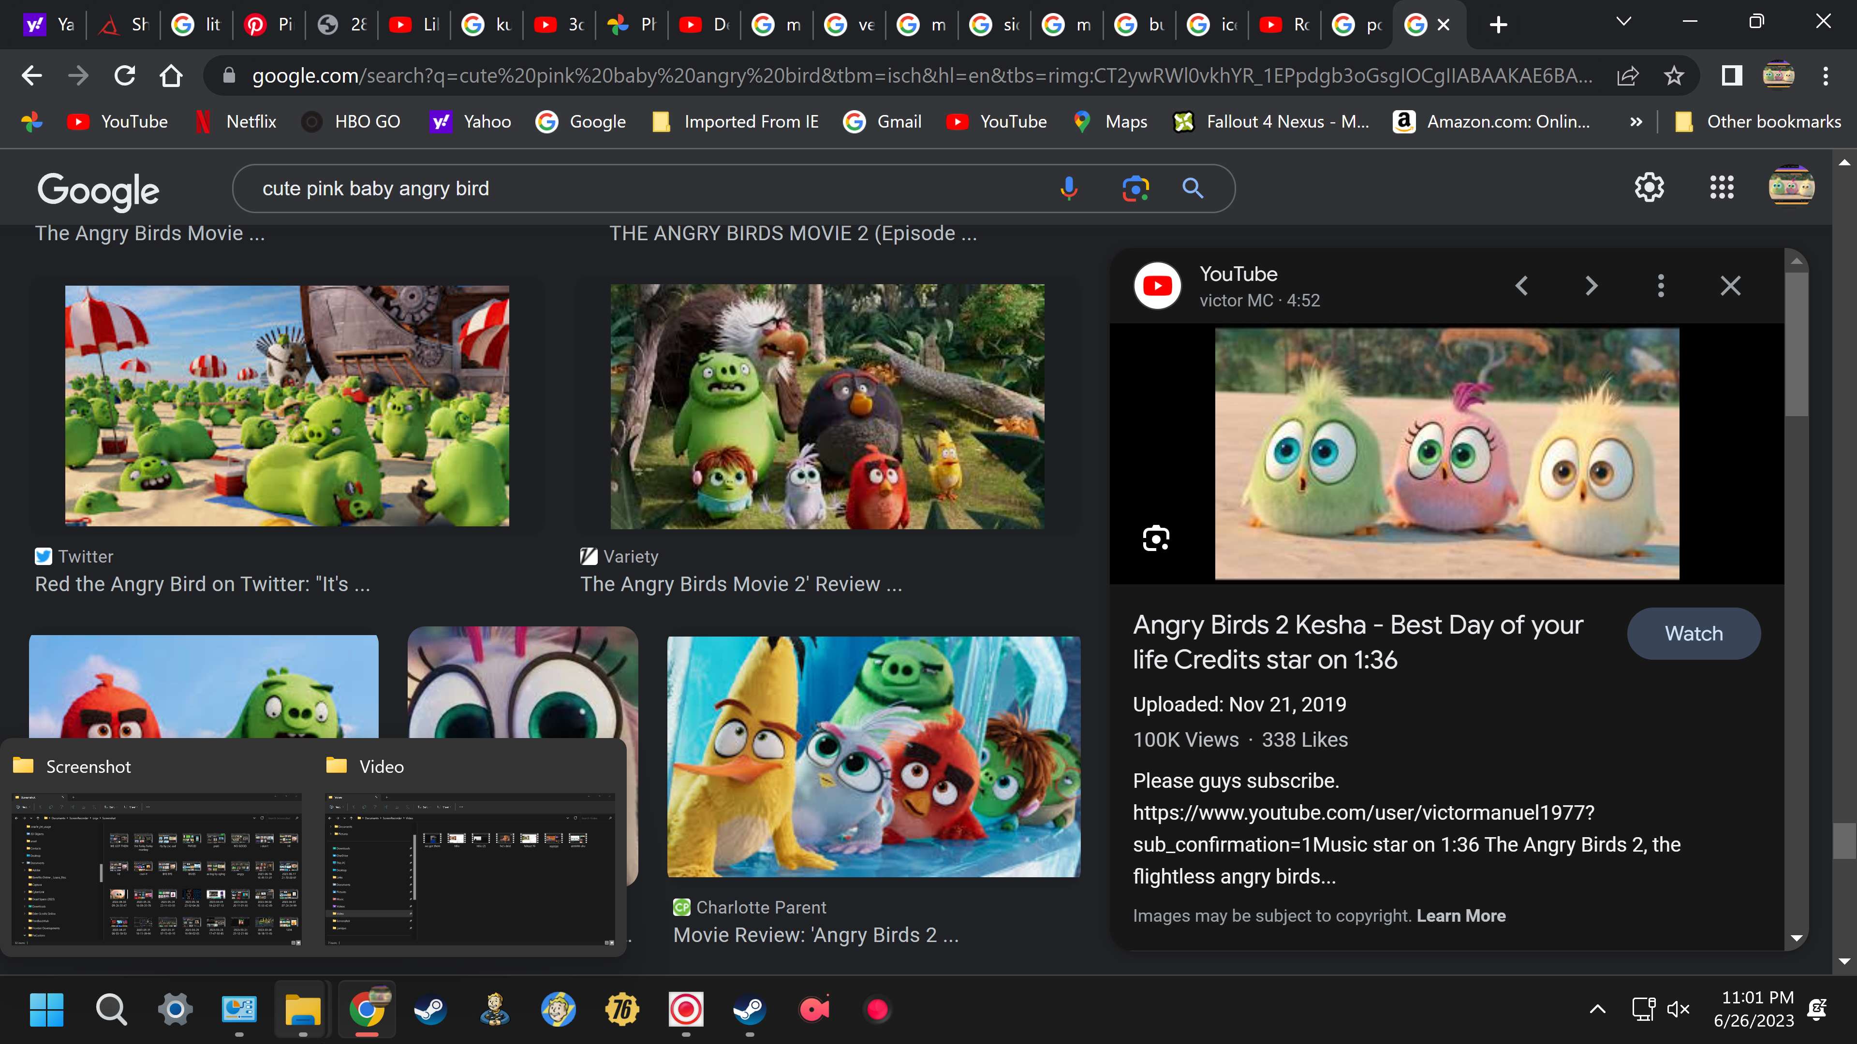Open Gmail bookmark
Screen dimensions: 1857x1044
(x=883, y=122)
